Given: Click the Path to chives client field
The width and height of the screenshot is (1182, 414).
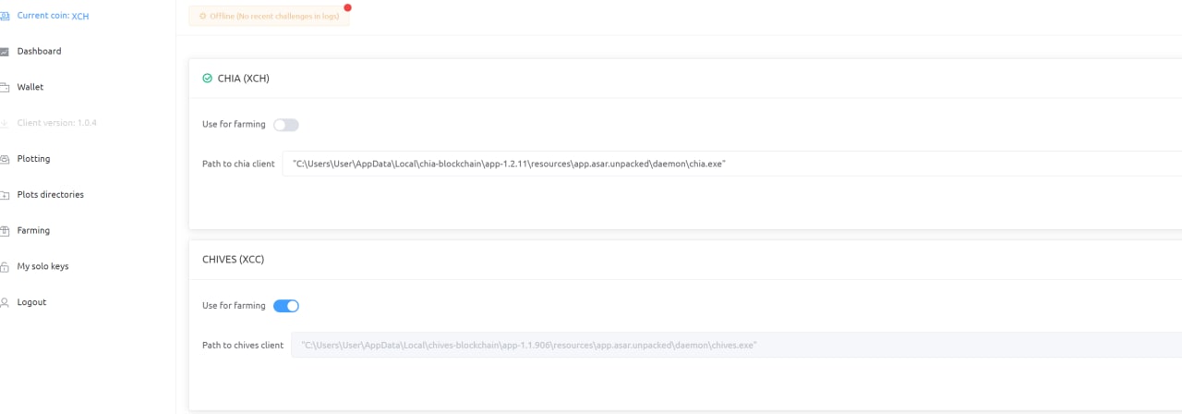Looking at the screenshot, I should (x=737, y=345).
